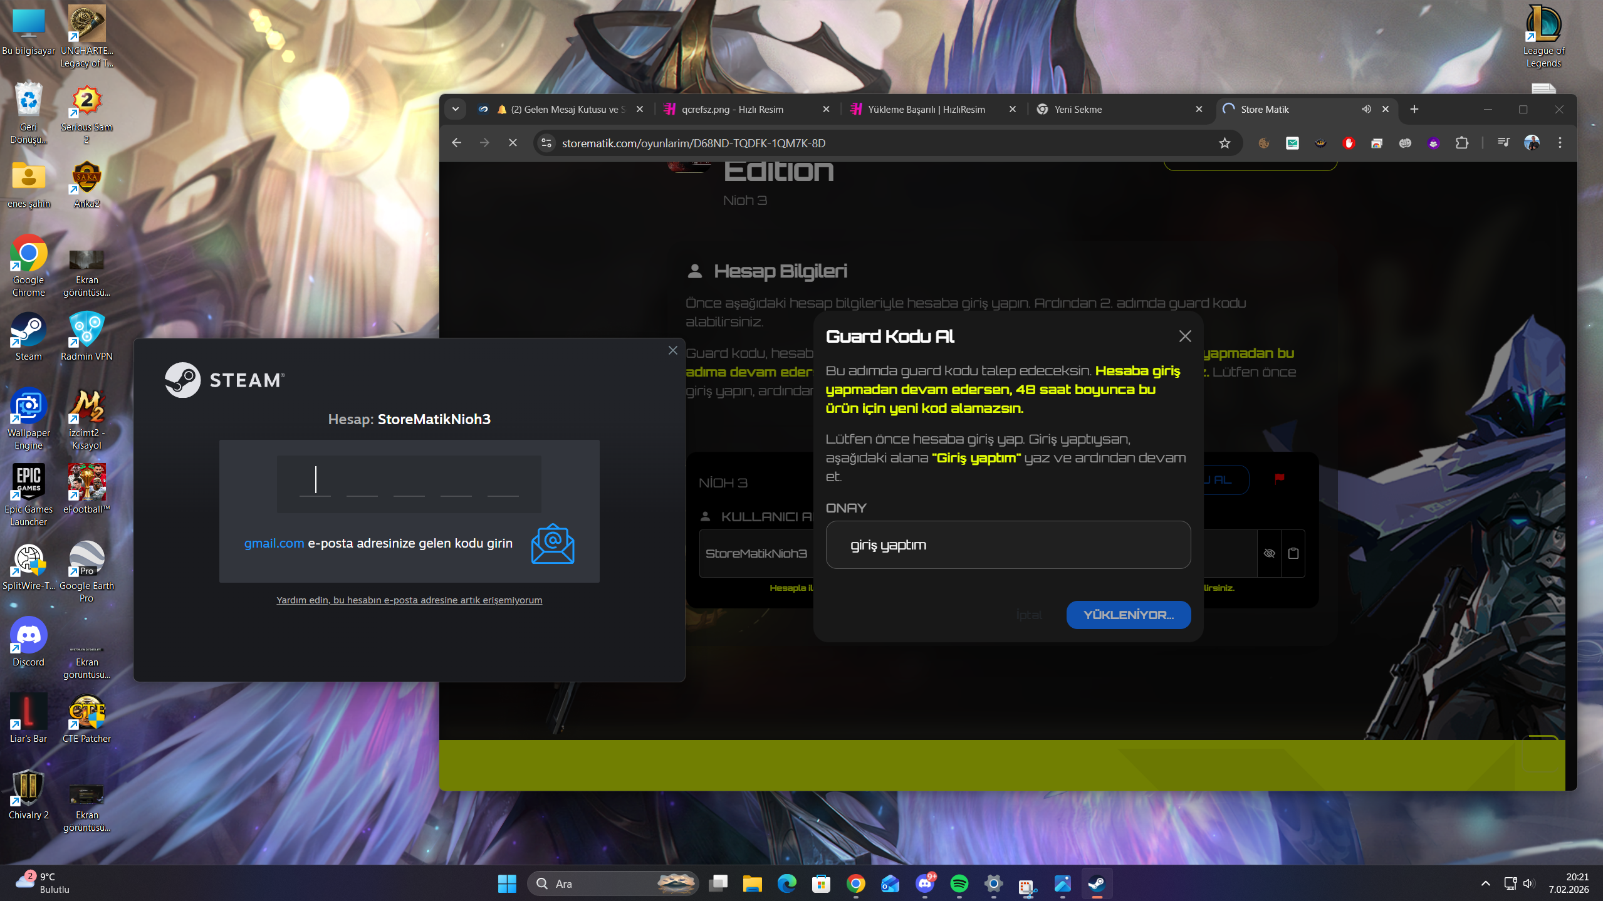Select Liar's Bar desktop icon

tap(28, 719)
